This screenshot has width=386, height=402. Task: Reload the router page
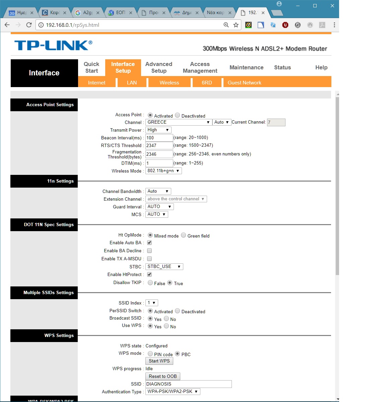[x=29, y=25]
